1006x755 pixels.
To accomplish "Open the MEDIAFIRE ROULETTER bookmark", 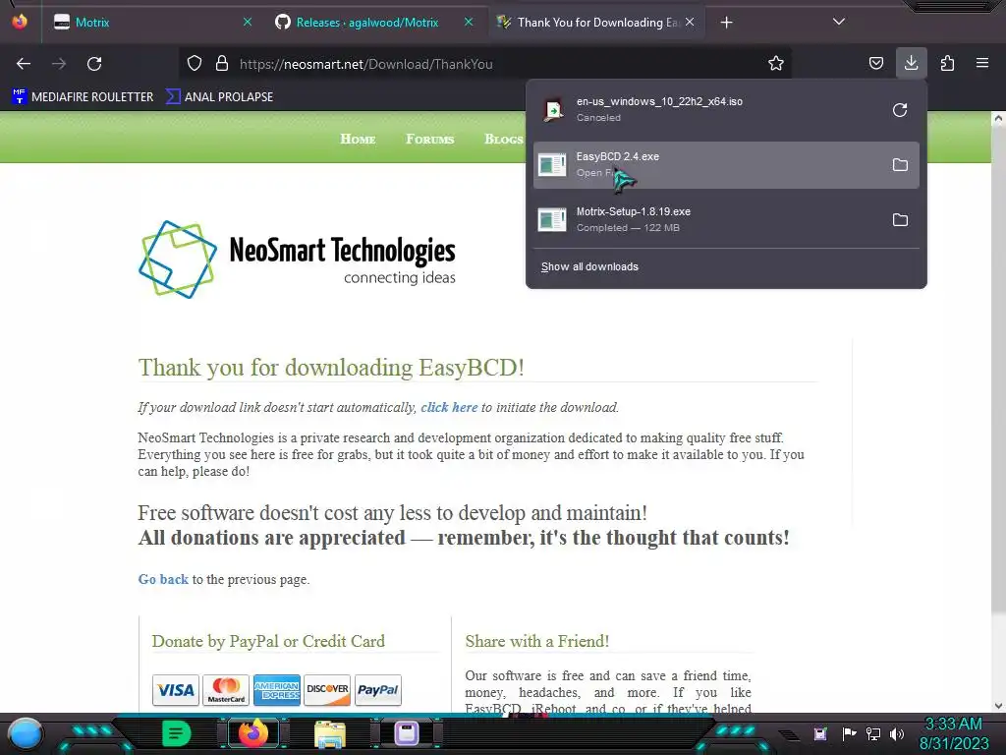I will [83, 97].
